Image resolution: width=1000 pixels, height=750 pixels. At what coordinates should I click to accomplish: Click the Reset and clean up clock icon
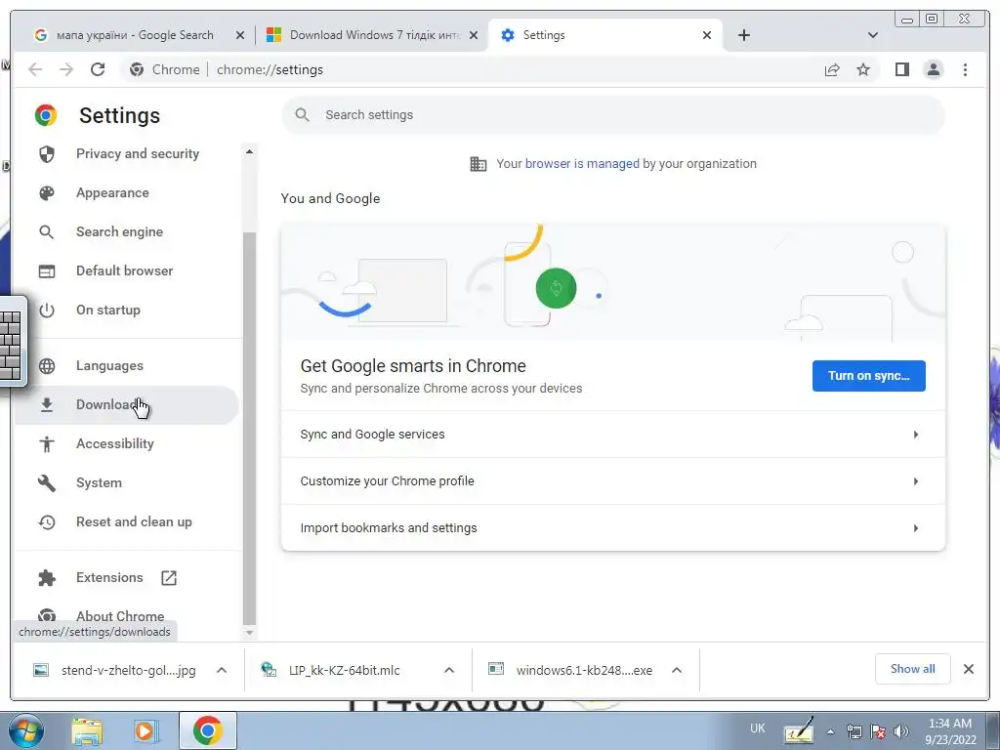pyautogui.click(x=47, y=522)
